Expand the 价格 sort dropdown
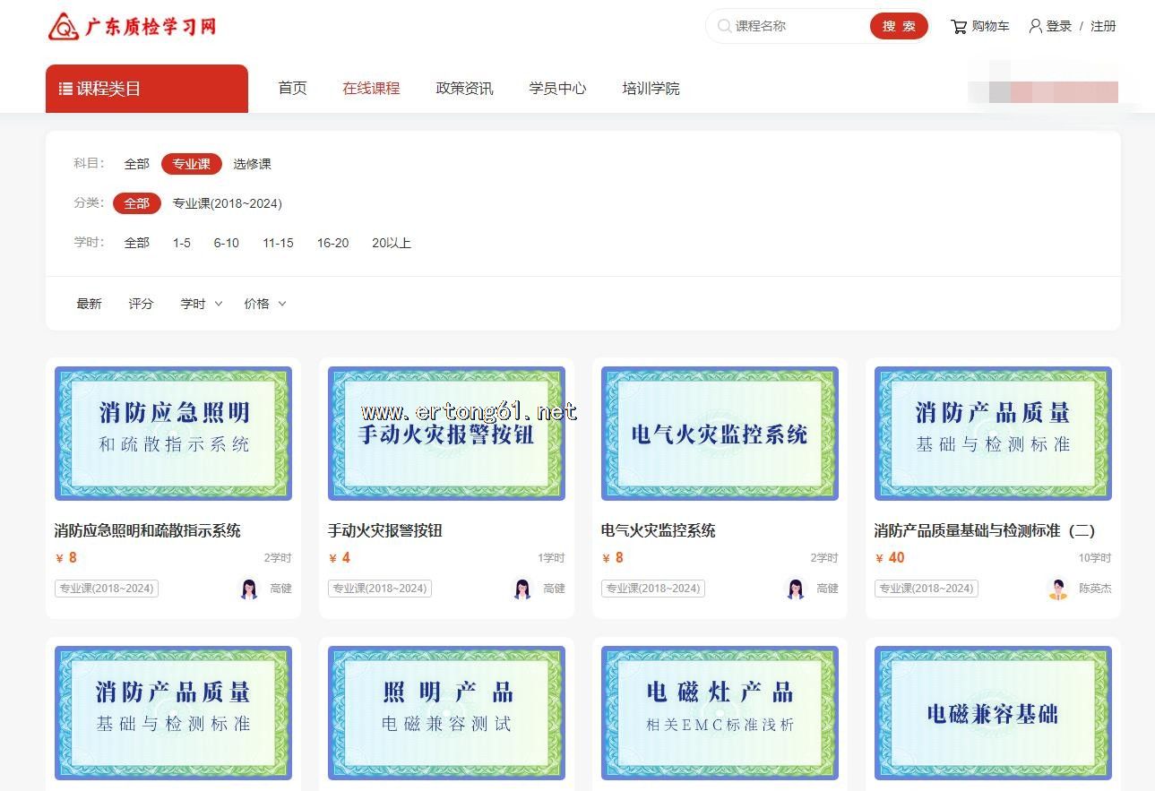 (x=264, y=304)
